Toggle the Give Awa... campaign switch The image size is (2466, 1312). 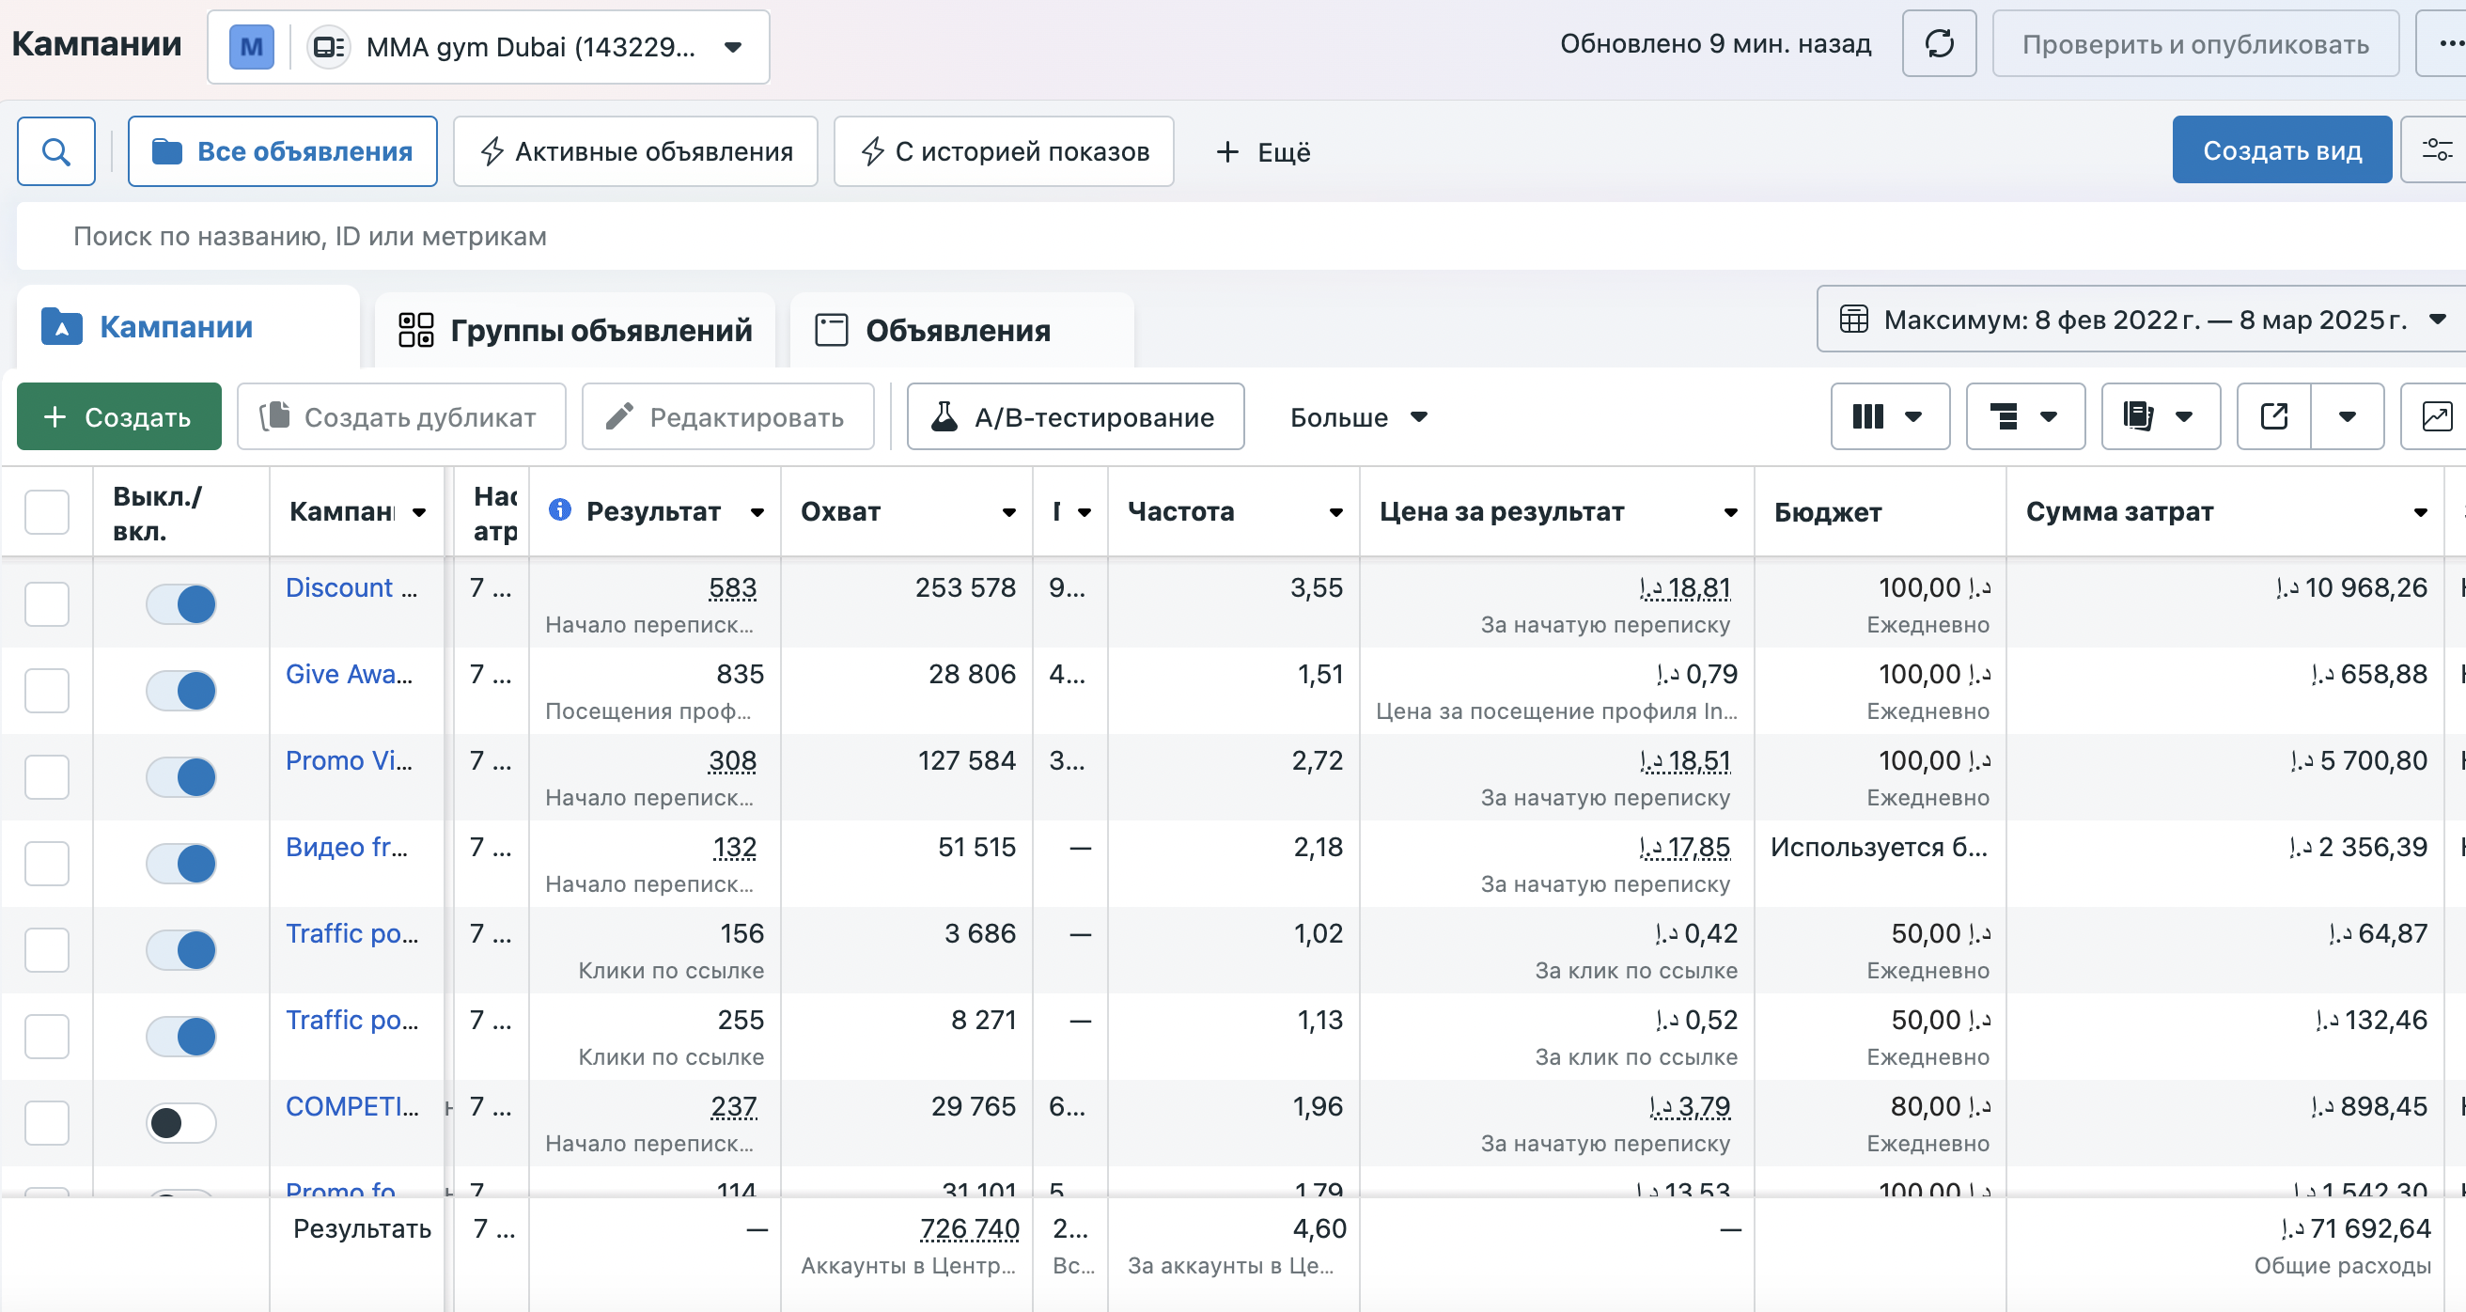[181, 691]
